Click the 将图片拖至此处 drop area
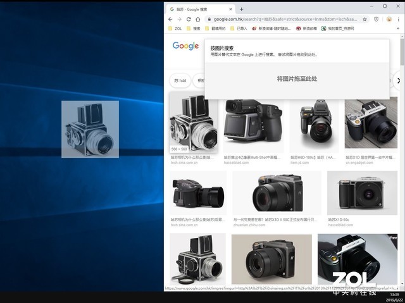 (x=297, y=79)
